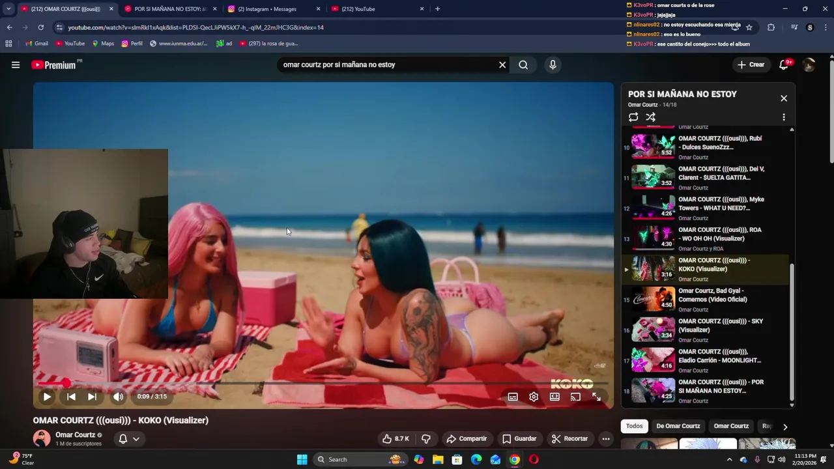
Task: Open the tab search dropdown arrow
Action: (x=8, y=9)
